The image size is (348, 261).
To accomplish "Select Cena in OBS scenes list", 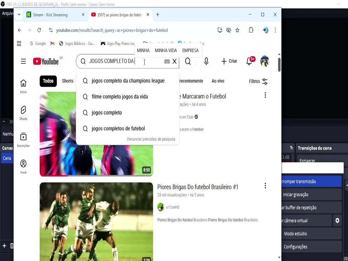I will [7, 158].
